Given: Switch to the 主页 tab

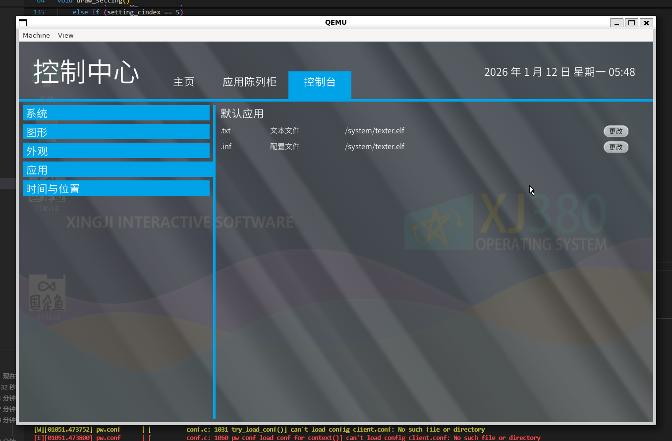Looking at the screenshot, I should click(183, 82).
